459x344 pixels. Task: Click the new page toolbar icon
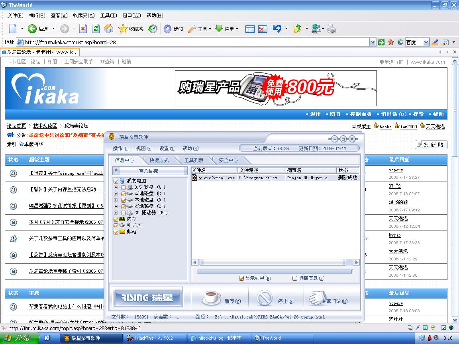(x=13, y=29)
